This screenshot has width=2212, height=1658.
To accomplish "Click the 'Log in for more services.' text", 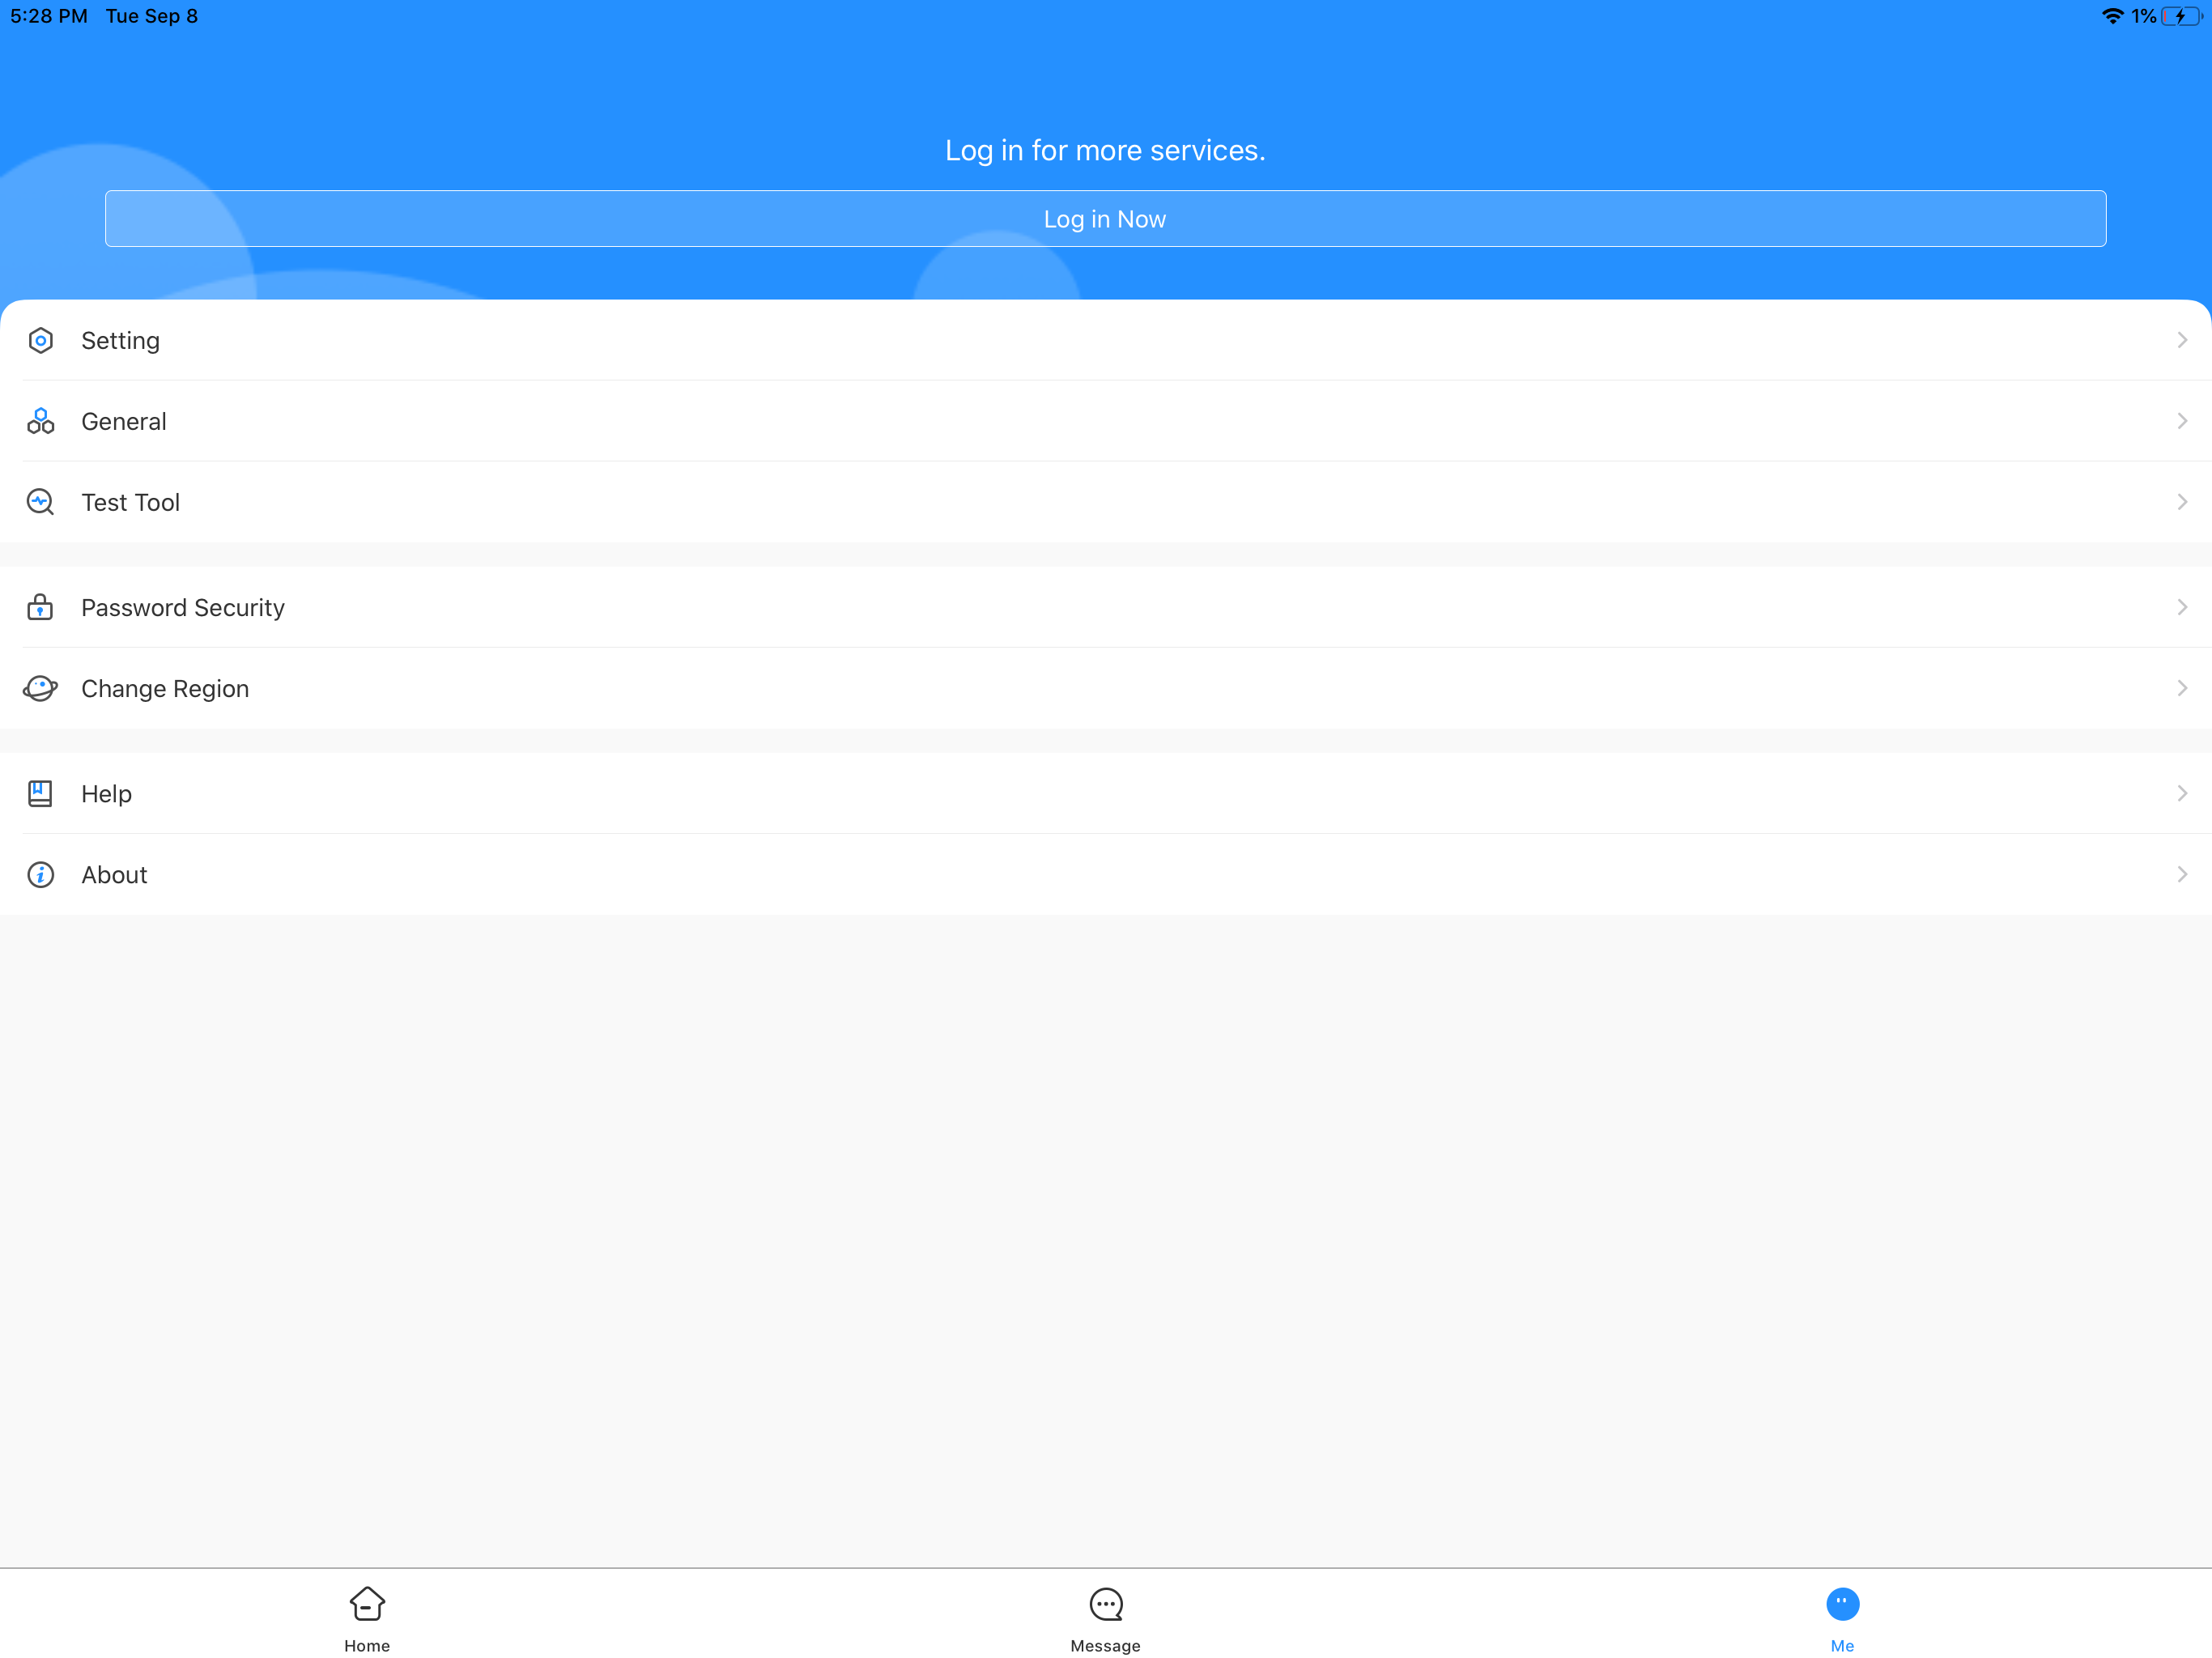I will 1105,150.
